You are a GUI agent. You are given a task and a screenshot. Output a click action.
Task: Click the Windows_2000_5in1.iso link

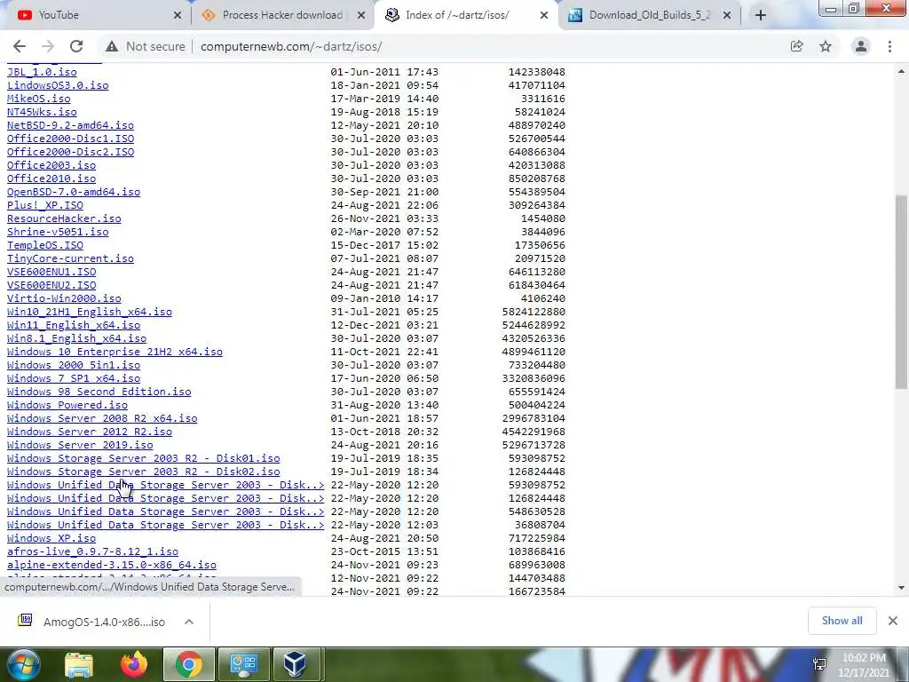point(74,365)
